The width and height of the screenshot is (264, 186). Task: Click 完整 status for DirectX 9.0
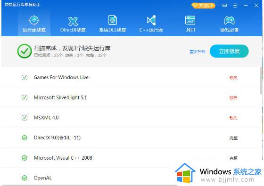[233, 138]
